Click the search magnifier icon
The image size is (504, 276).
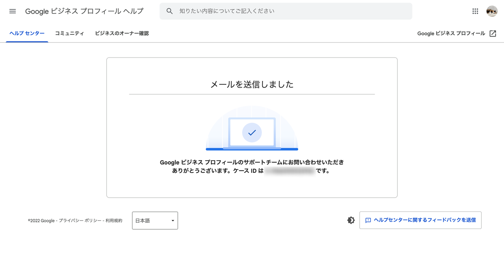pos(169,11)
